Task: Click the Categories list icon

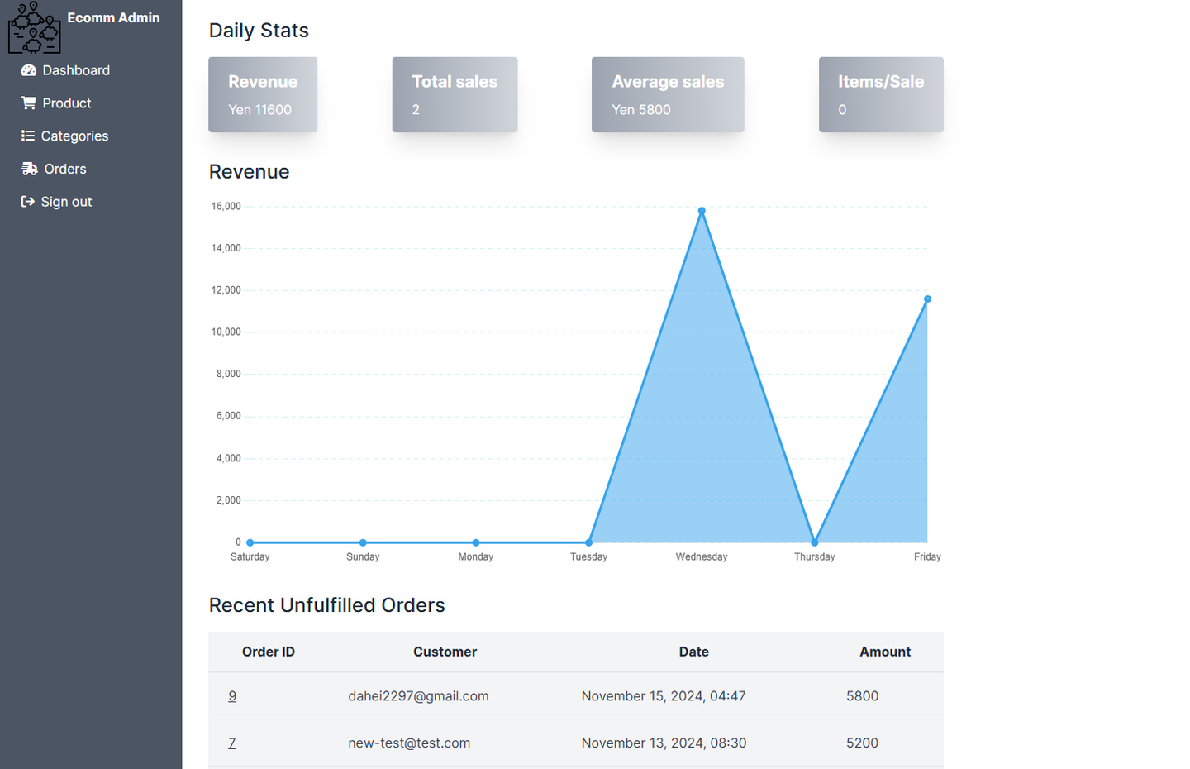Action: pos(28,136)
